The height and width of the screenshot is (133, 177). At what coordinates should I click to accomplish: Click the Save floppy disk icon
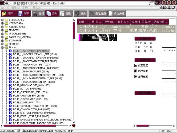click(x=20, y=13)
